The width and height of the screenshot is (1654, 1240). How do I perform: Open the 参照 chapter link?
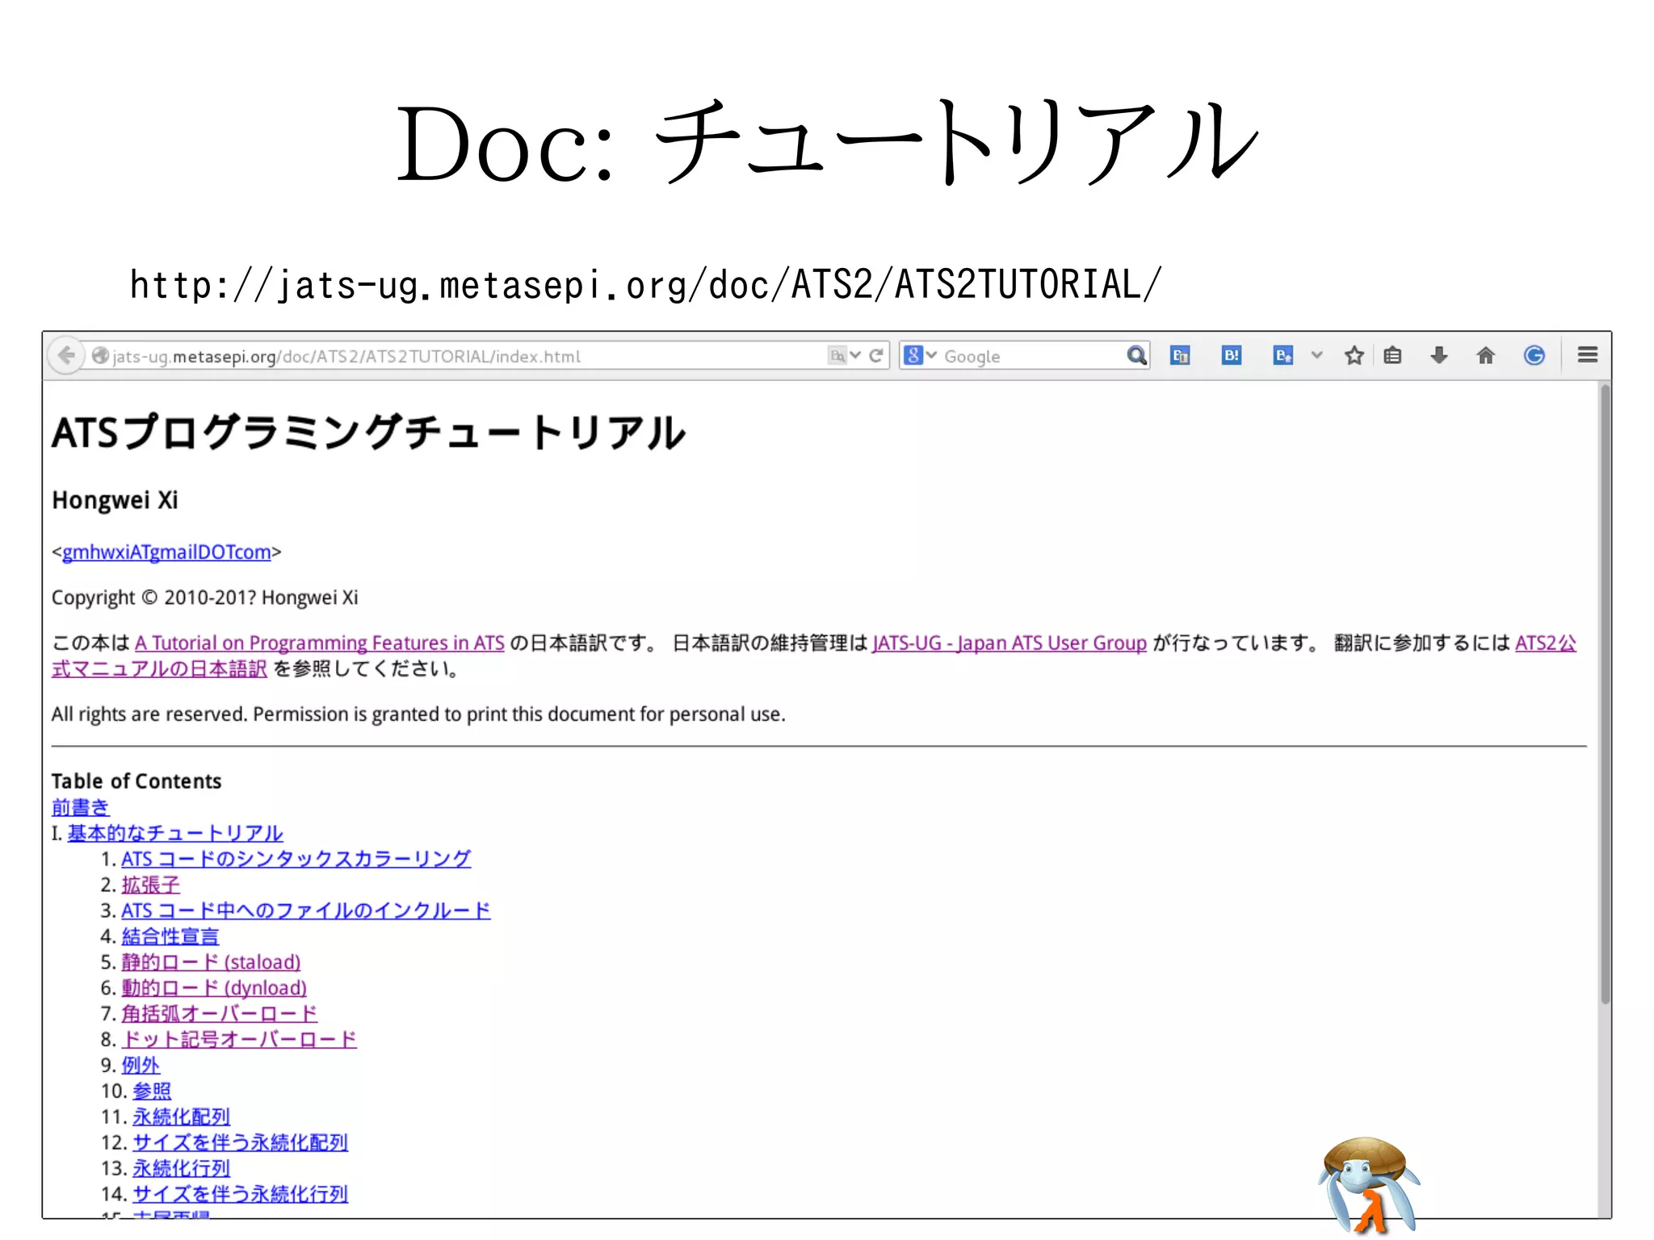[152, 1091]
